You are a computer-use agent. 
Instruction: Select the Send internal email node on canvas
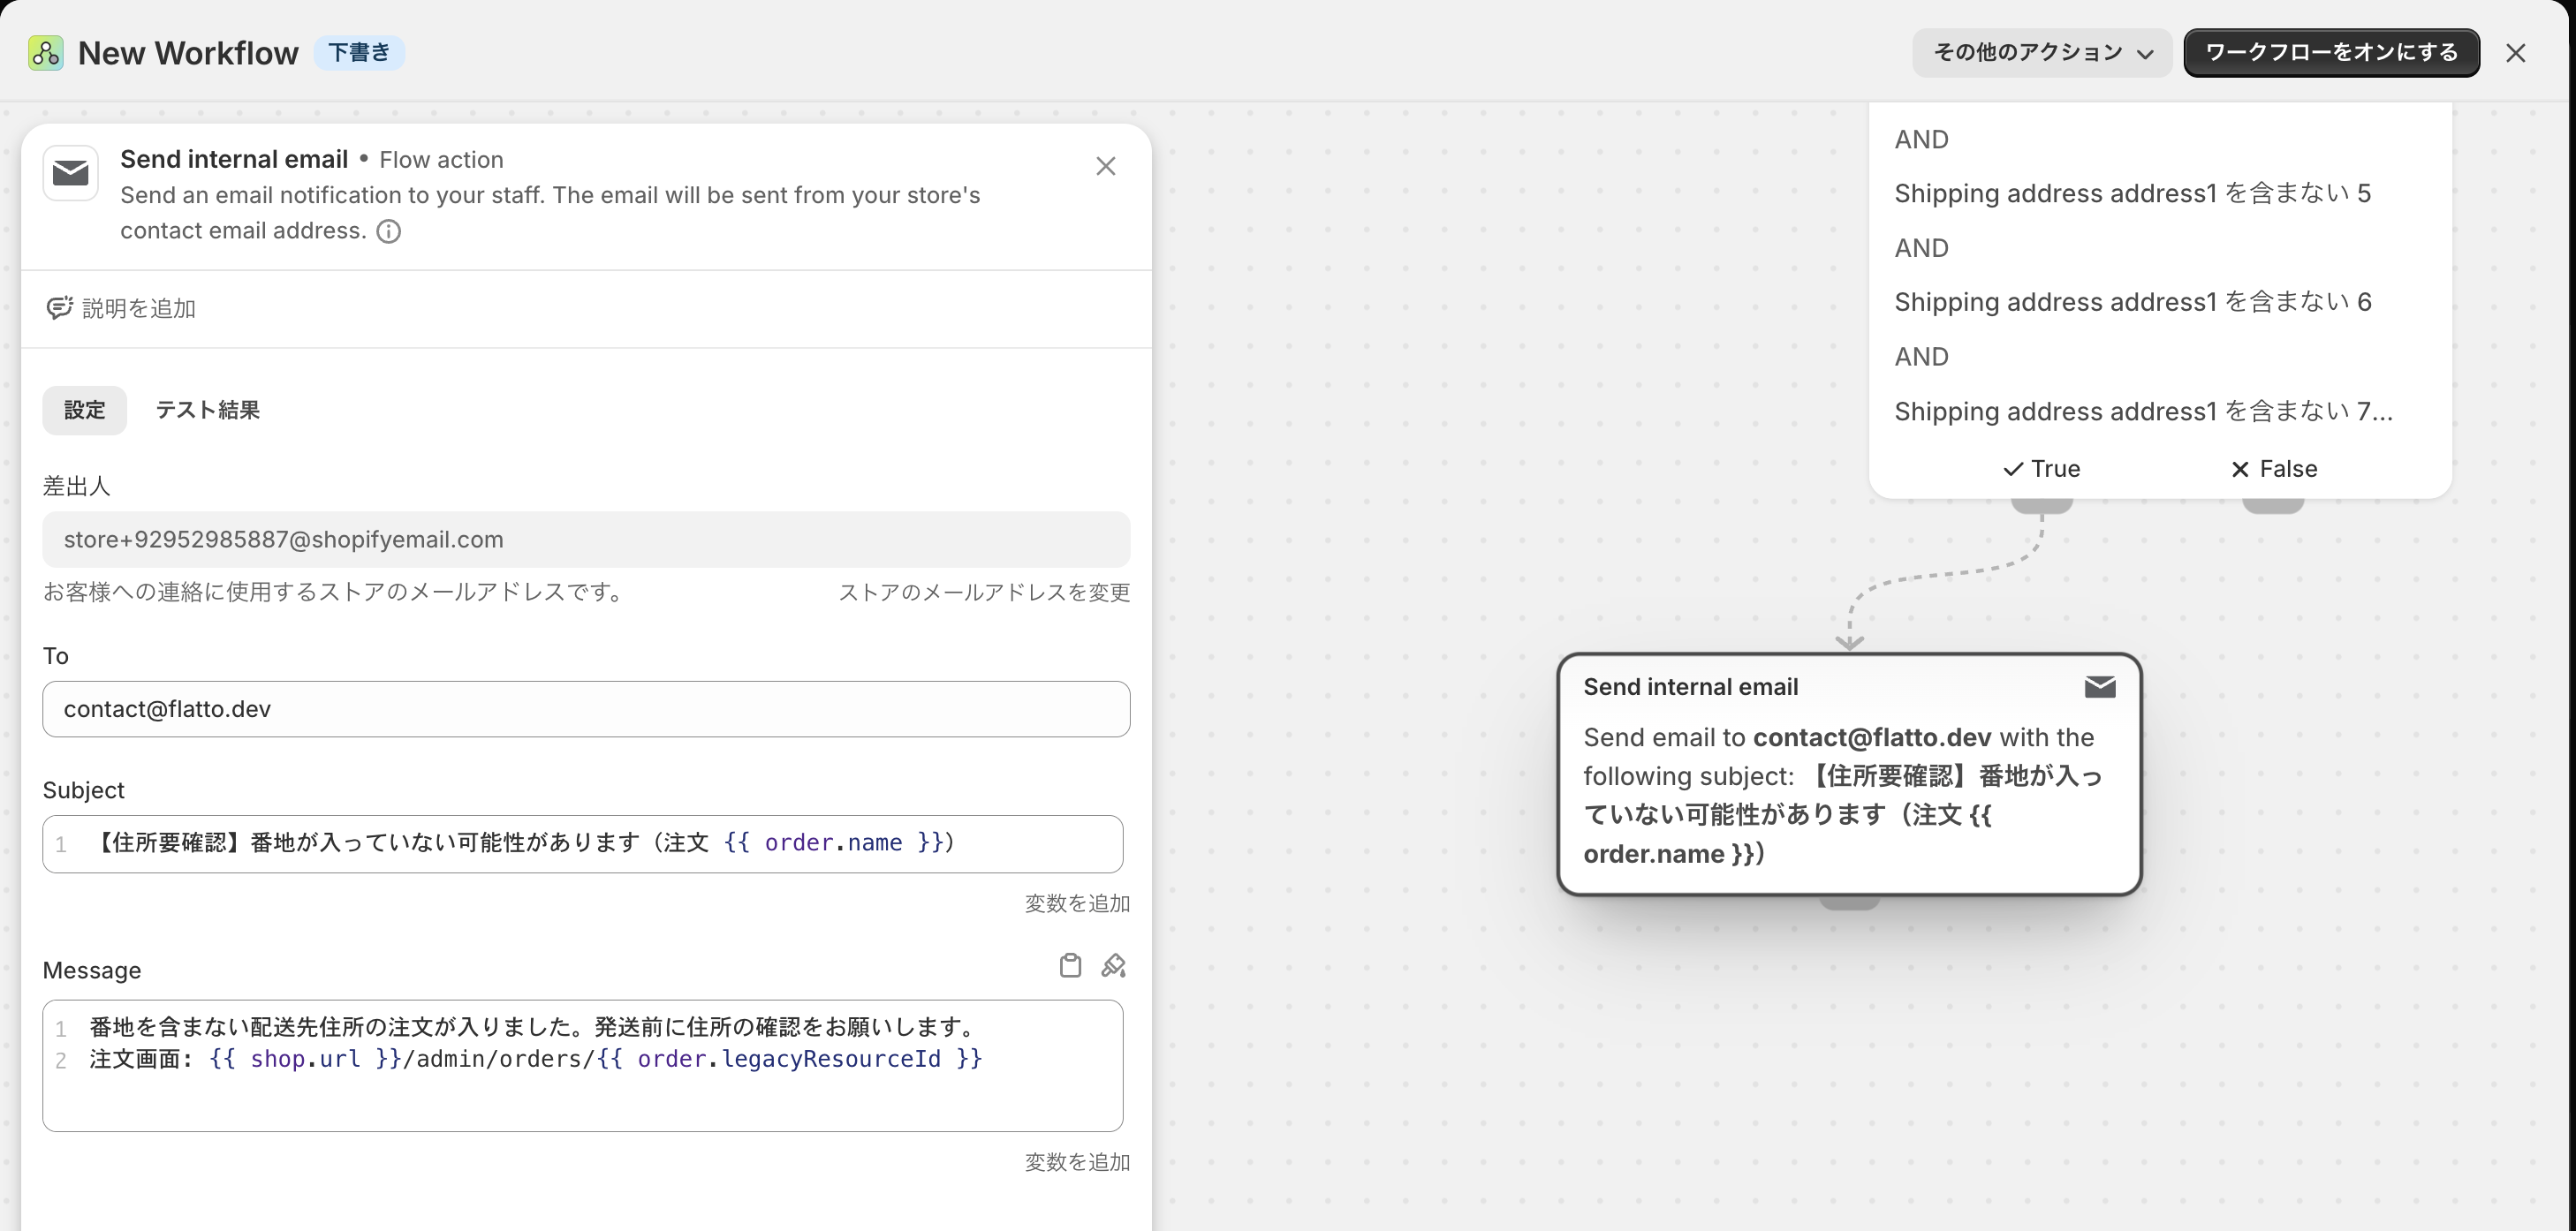tap(1849, 774)
